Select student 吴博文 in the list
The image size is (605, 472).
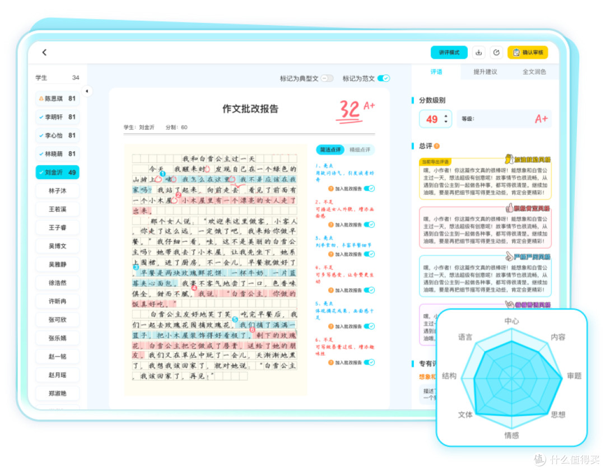(58, 246)
